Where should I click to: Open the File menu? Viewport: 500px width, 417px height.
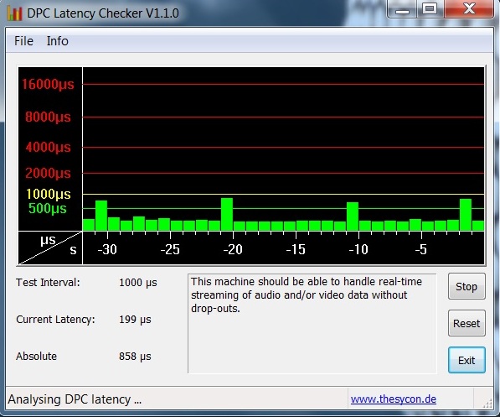(x=23, y=41)
